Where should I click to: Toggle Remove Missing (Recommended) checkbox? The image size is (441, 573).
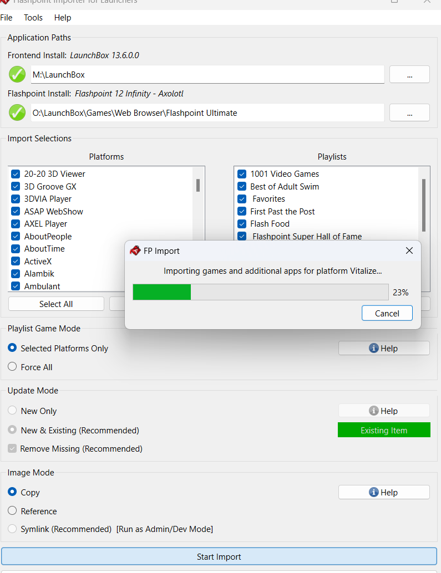[12, 448]
